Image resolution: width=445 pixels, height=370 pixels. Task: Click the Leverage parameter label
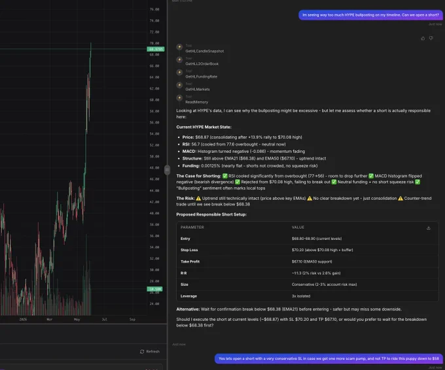pyautogui.click(x=188, y=296)
